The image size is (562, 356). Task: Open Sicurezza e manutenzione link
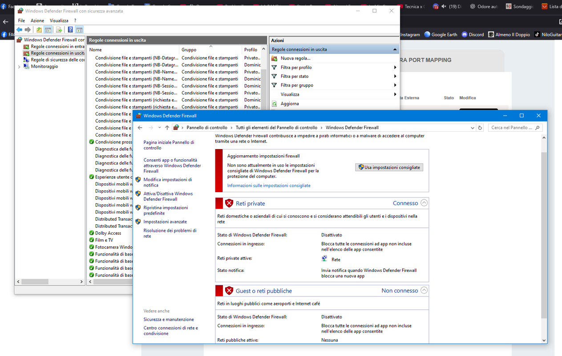click(169, 320)
